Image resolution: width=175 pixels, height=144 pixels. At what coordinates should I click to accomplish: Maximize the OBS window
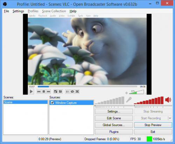click(x=157, y=3)
